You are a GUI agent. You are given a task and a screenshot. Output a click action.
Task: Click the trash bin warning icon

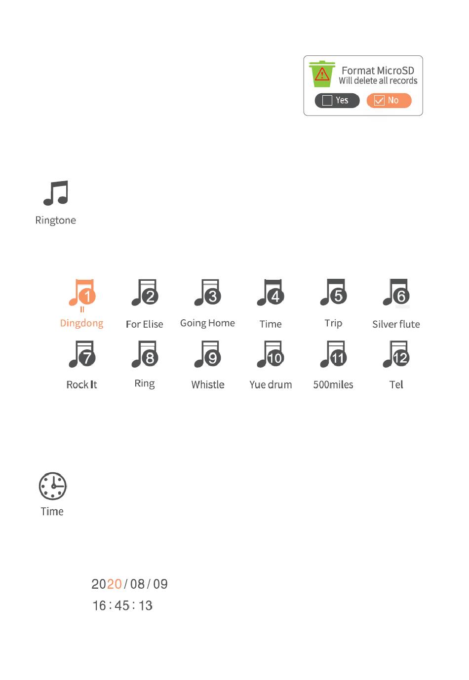point(322,74)
